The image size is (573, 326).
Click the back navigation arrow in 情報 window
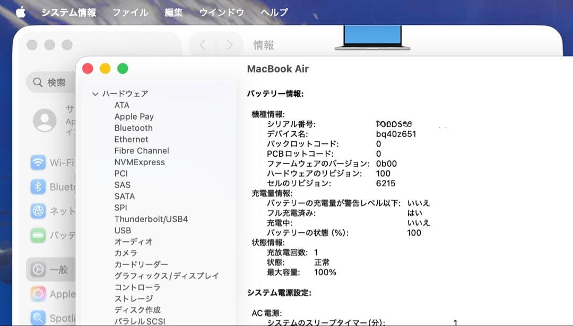202,45
